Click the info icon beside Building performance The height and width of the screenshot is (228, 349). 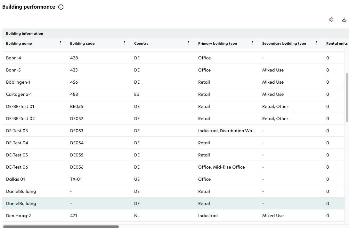coord(61,7)
